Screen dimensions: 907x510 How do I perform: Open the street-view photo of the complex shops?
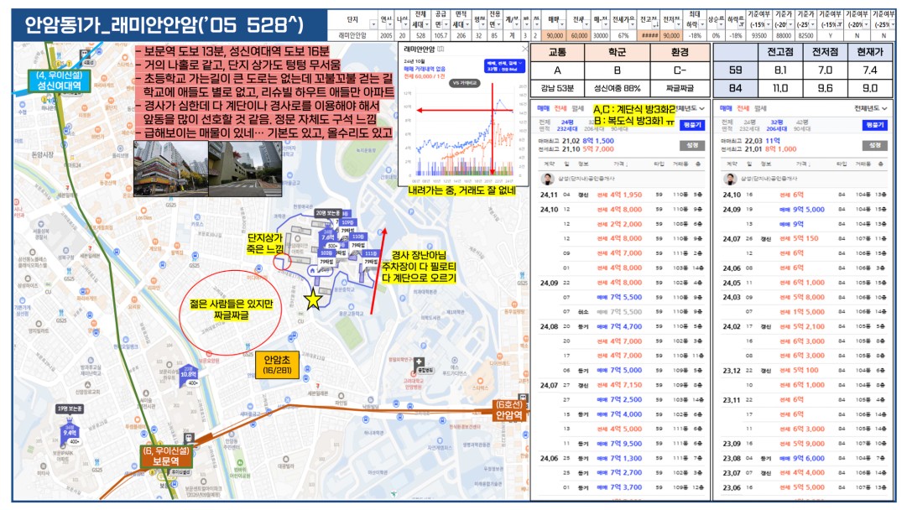tap(170, 169)
